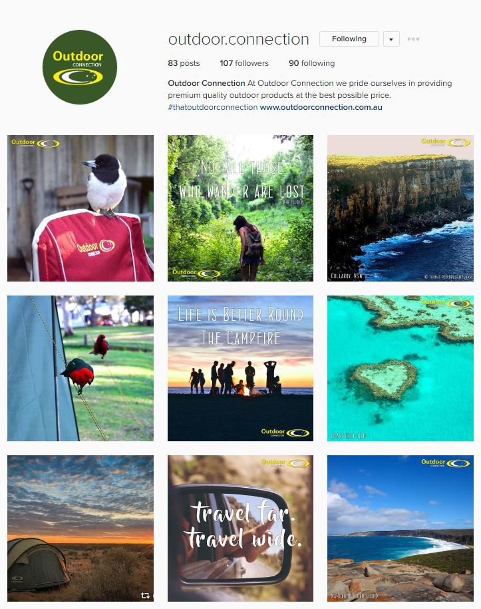The width and height of the screenshot is (481, 609).
Task: Open the three-dots options menu
Action: tap(413, 39)
